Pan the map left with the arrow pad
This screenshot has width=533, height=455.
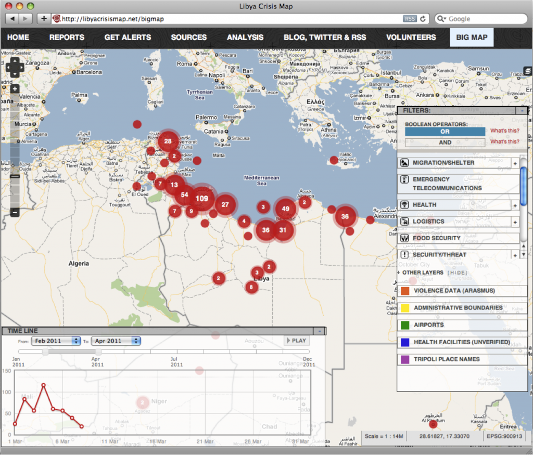point(9,68)
